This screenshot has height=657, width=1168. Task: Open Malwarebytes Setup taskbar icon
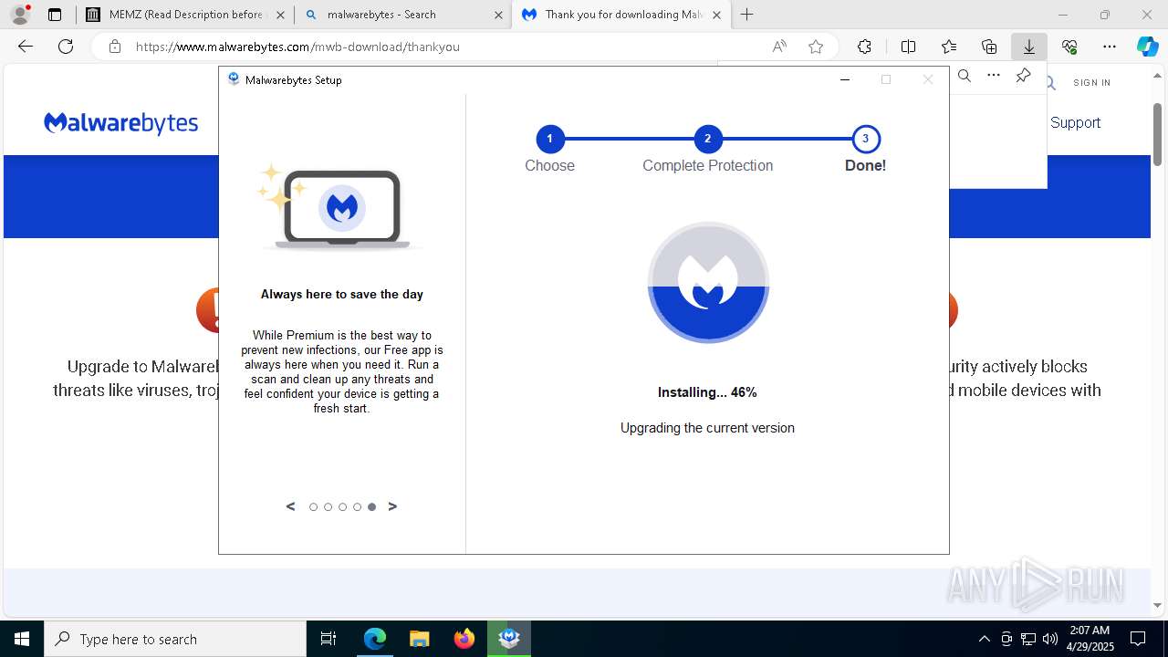tap(509, 639)
